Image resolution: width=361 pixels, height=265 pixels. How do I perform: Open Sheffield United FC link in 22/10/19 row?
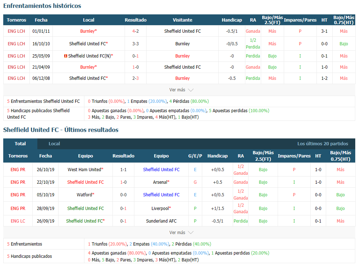pos(85,182)
